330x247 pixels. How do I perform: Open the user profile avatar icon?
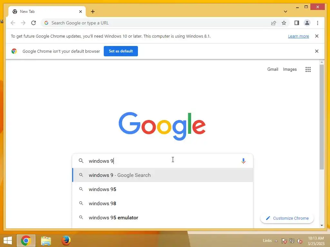pos(307,23)
